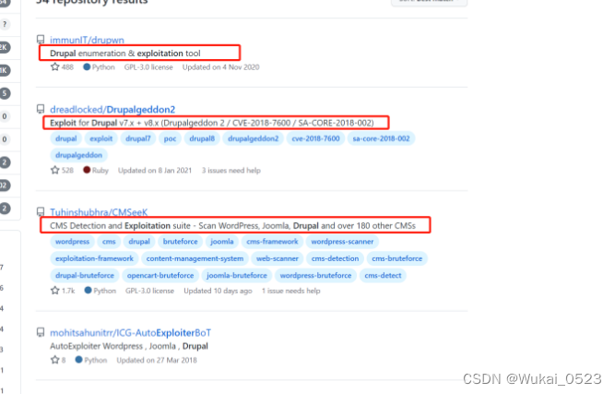Select the 'content-management-system' topic tag
The width and height of the screenshot is (615, 394).
click(195, 258)
